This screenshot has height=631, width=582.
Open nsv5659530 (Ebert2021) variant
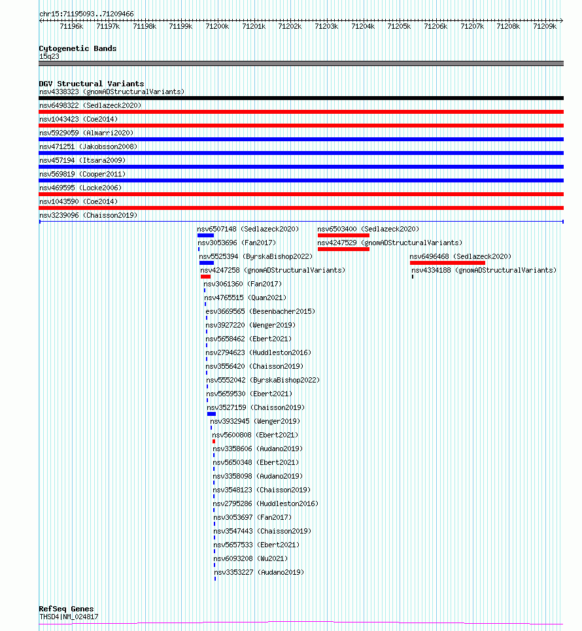(250, 394)
